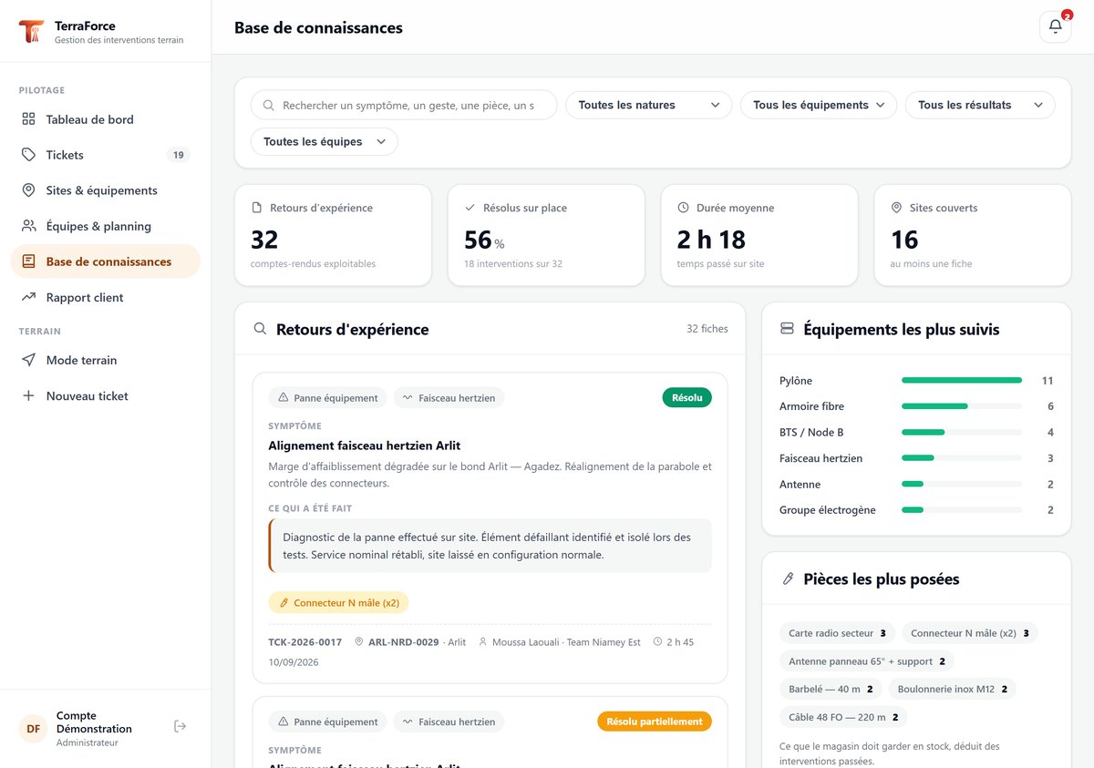This screenshot has width=1094, height=768.
Task: Click the Tableau de bord grid icon
Action: 29,119
